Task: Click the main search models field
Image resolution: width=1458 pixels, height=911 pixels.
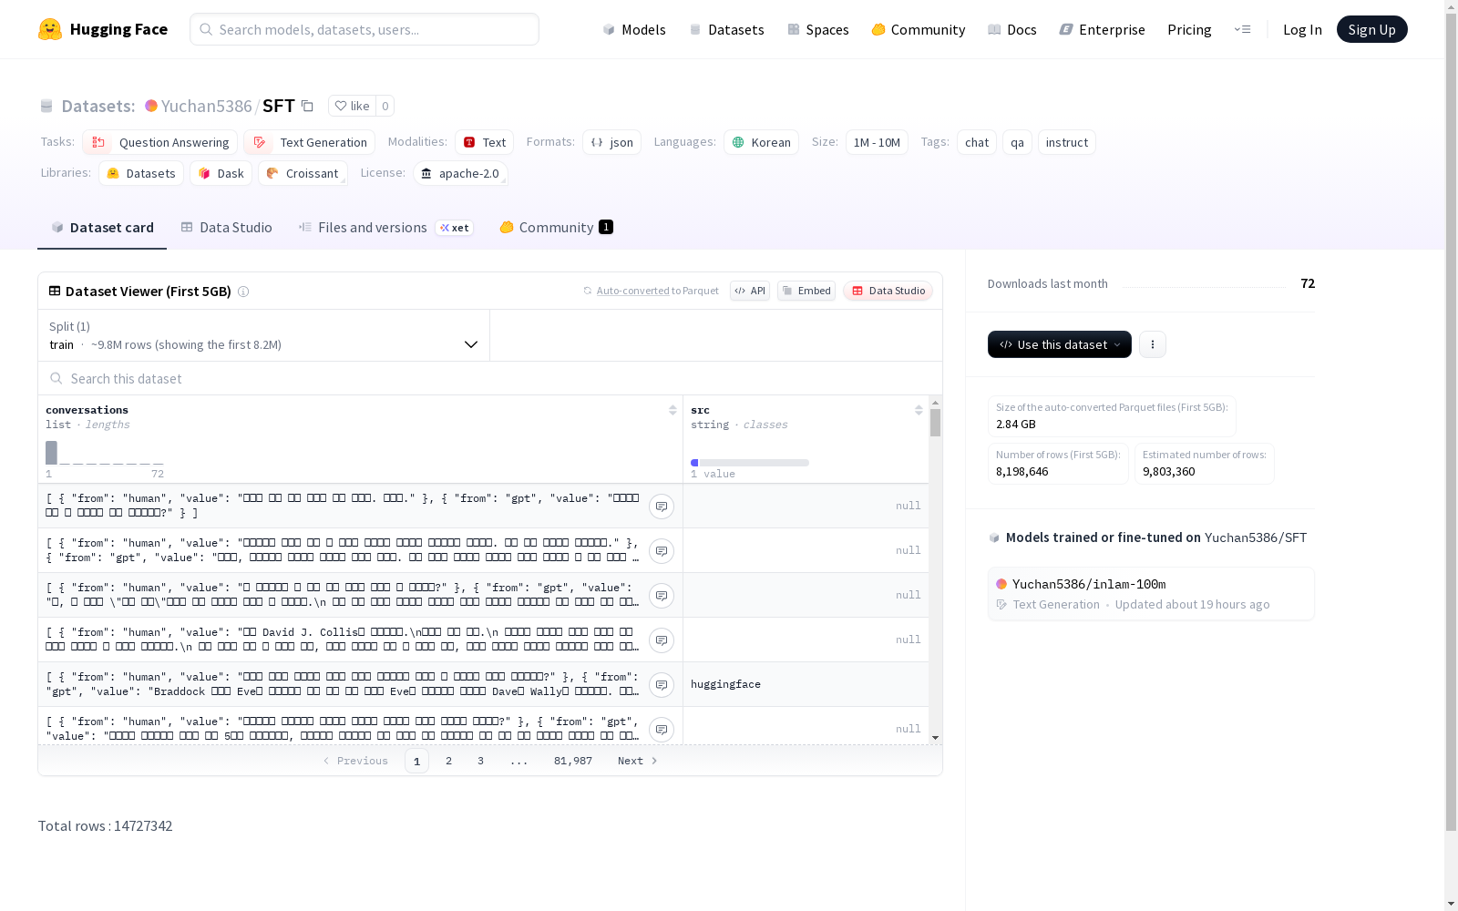Action: click(364, 29)
